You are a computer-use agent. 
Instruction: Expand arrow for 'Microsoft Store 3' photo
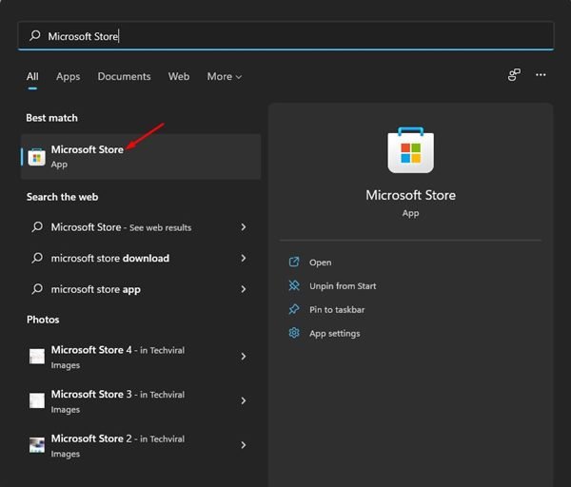pos(244,400)
